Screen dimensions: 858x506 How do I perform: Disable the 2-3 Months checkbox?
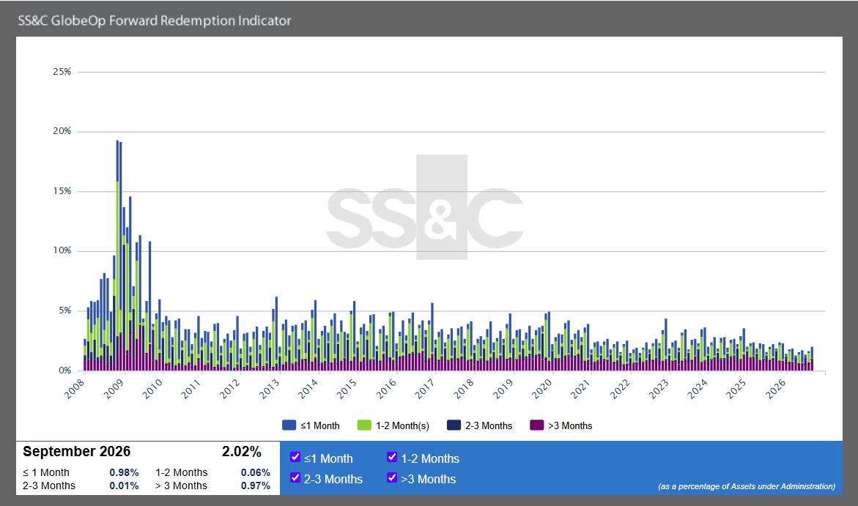[295, 477]
